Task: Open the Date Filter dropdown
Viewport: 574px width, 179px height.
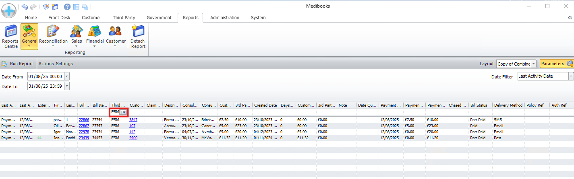Action: tap(571, 76)
